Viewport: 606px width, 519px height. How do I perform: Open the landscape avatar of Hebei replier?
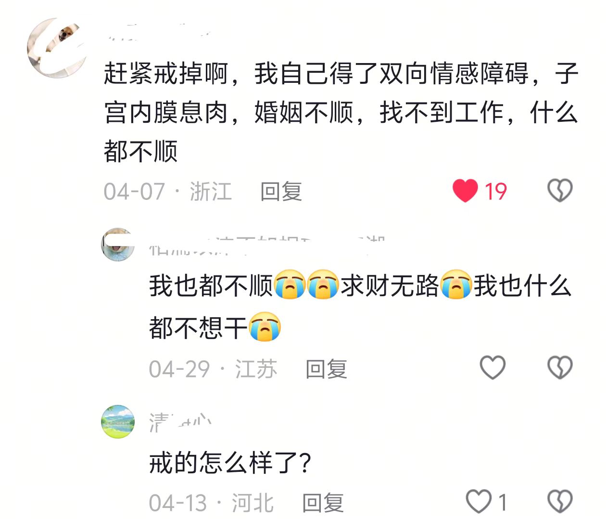118,422
